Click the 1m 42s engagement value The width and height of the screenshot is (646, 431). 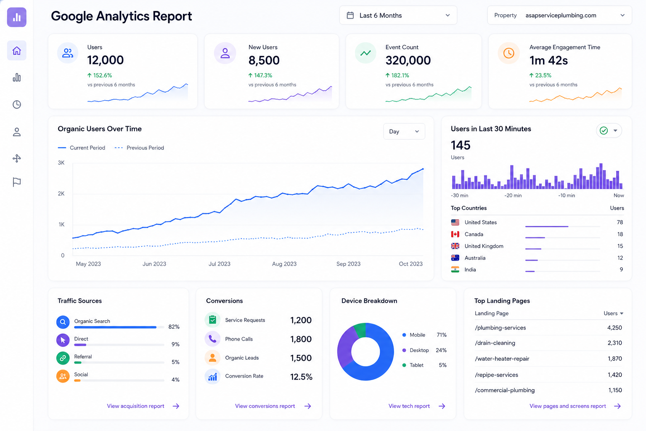click(548, 60)
